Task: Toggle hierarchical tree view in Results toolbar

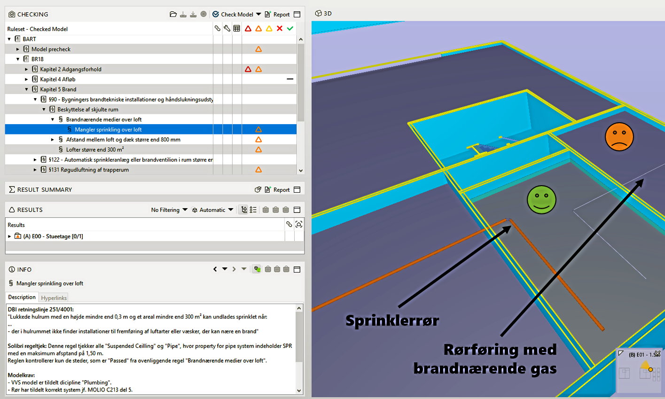Action: point(243,210)
